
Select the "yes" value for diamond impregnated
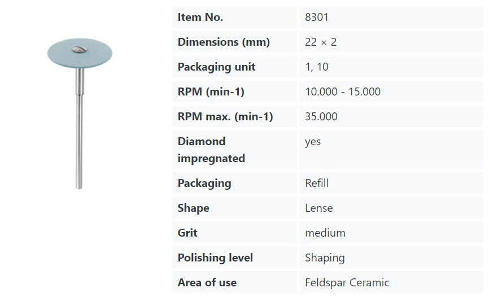tap(313, 142)
